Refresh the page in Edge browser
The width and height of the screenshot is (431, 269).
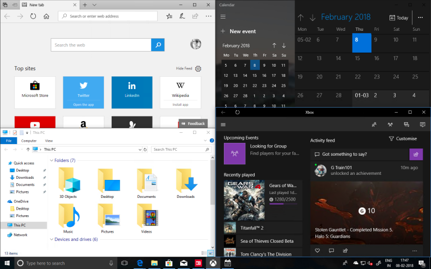[33, 16]
